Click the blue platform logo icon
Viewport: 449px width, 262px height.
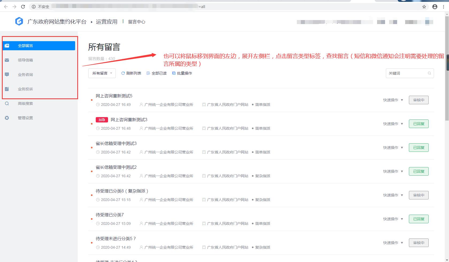[19, 21]
